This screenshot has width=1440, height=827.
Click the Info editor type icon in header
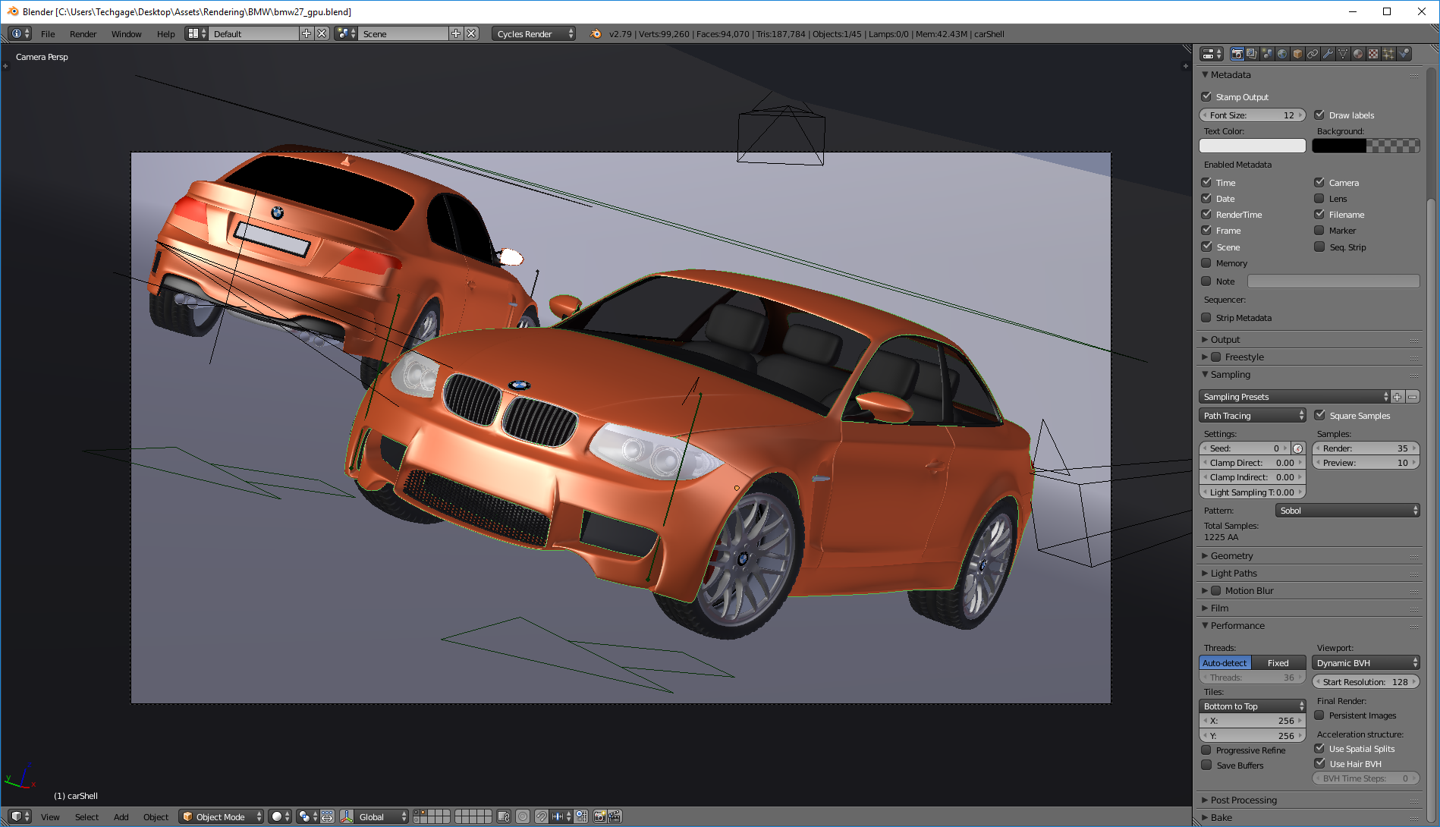click(20, 33)
